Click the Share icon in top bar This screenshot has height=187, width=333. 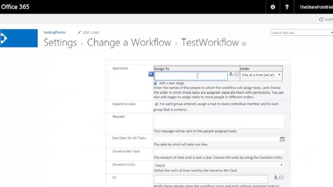click(321, 19)
